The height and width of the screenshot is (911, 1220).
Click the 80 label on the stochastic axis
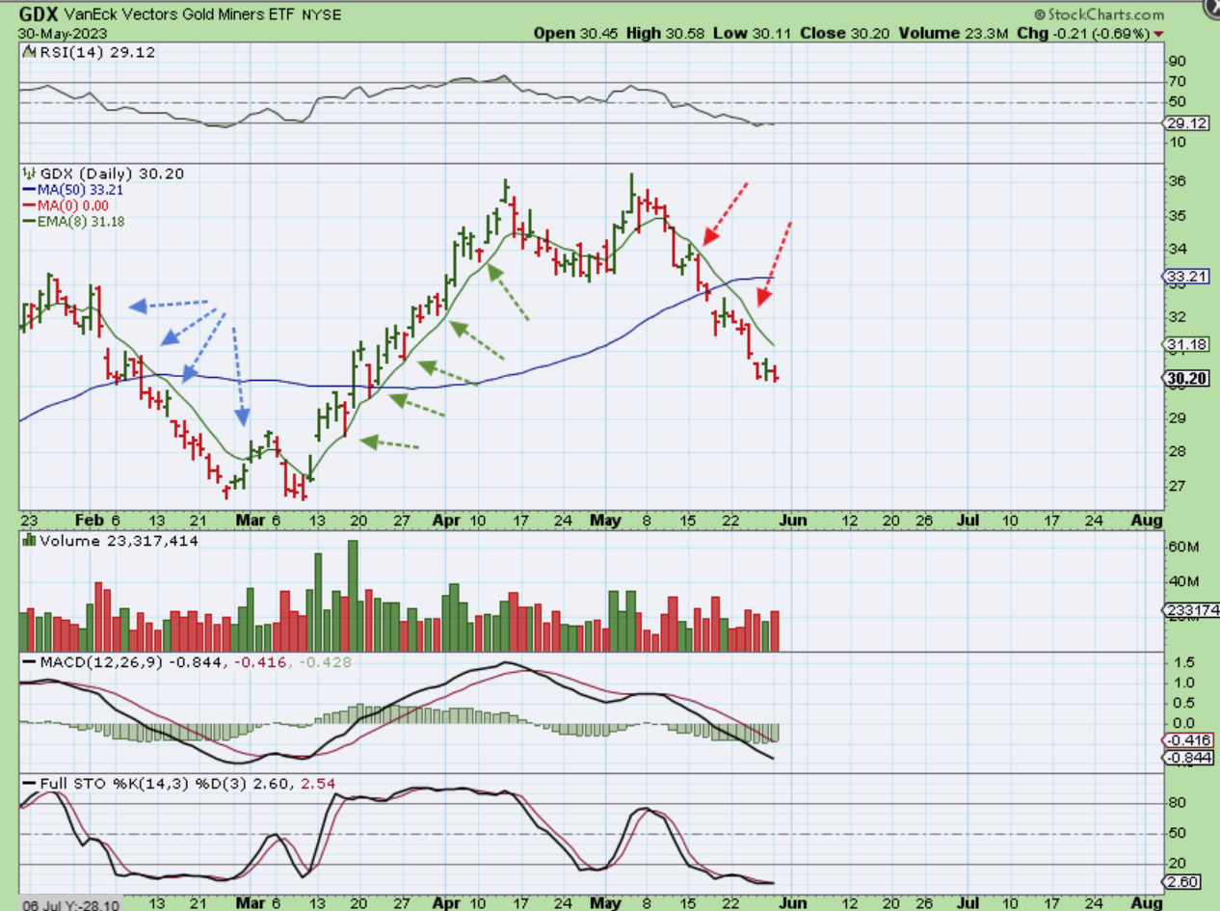1178,803
